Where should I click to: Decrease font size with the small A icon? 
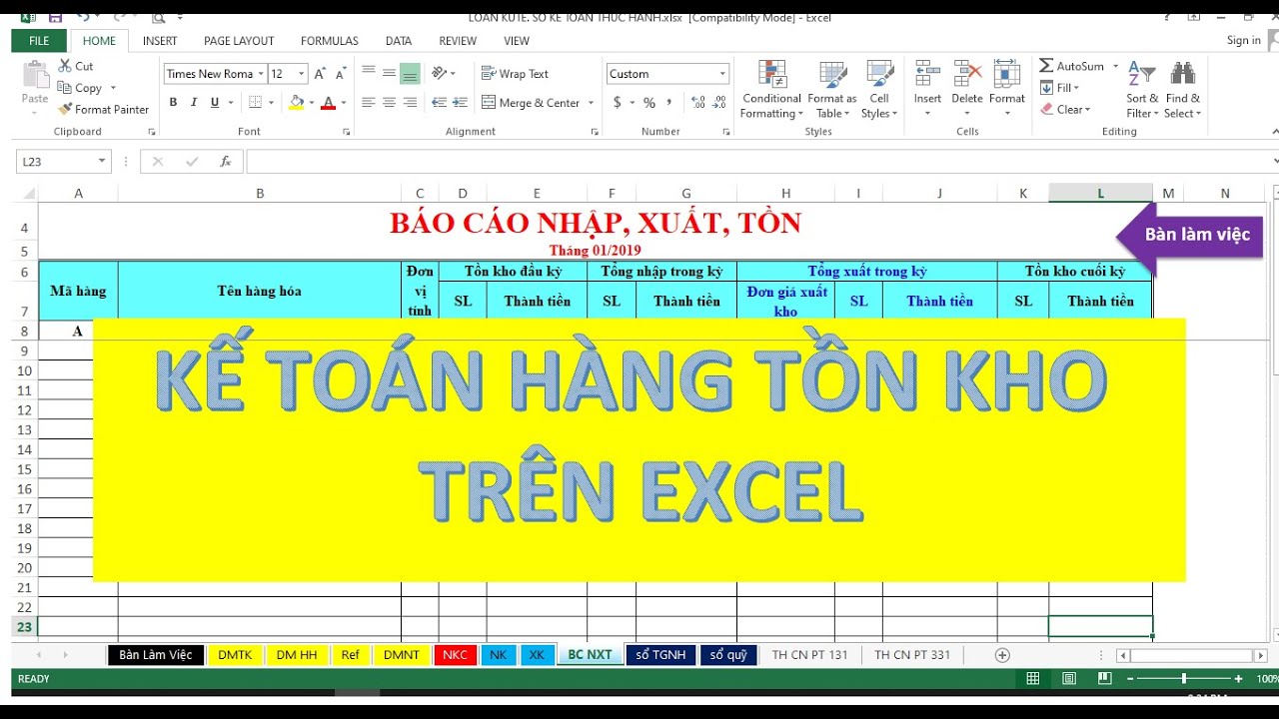[341, 74]
